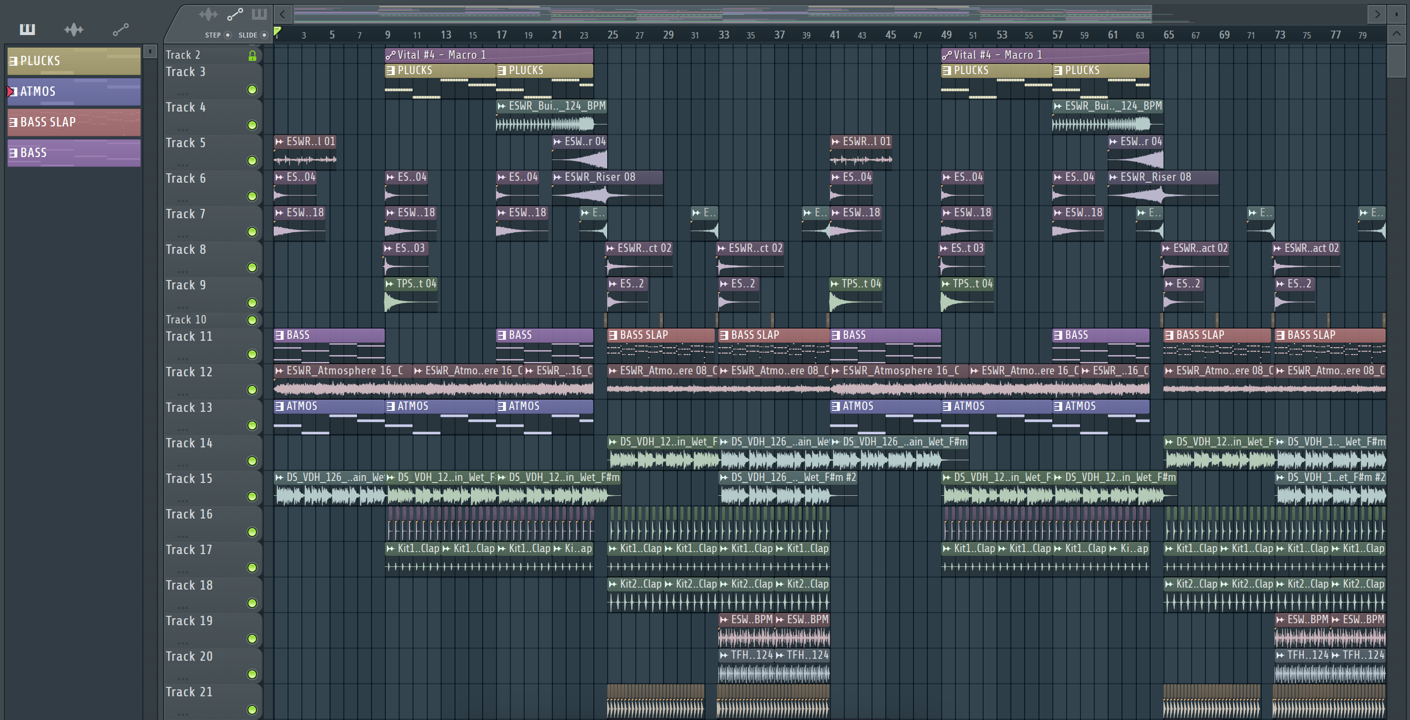This screenshot has width=1410, height=720.
Task: Show piano roll patterns in picker
Action: [27, 29]
